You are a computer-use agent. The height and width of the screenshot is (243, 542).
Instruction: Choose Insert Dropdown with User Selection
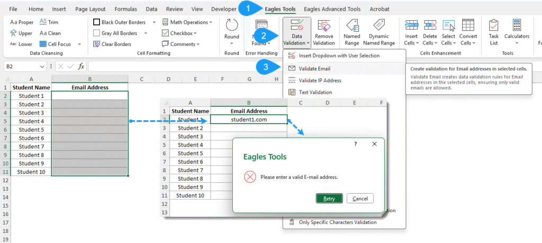[344, 56]
